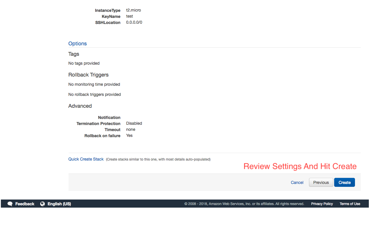The height and width of the screenshot is (231, 370).
Task: Click the No tags provided text
Action: [x=84, y=63]
